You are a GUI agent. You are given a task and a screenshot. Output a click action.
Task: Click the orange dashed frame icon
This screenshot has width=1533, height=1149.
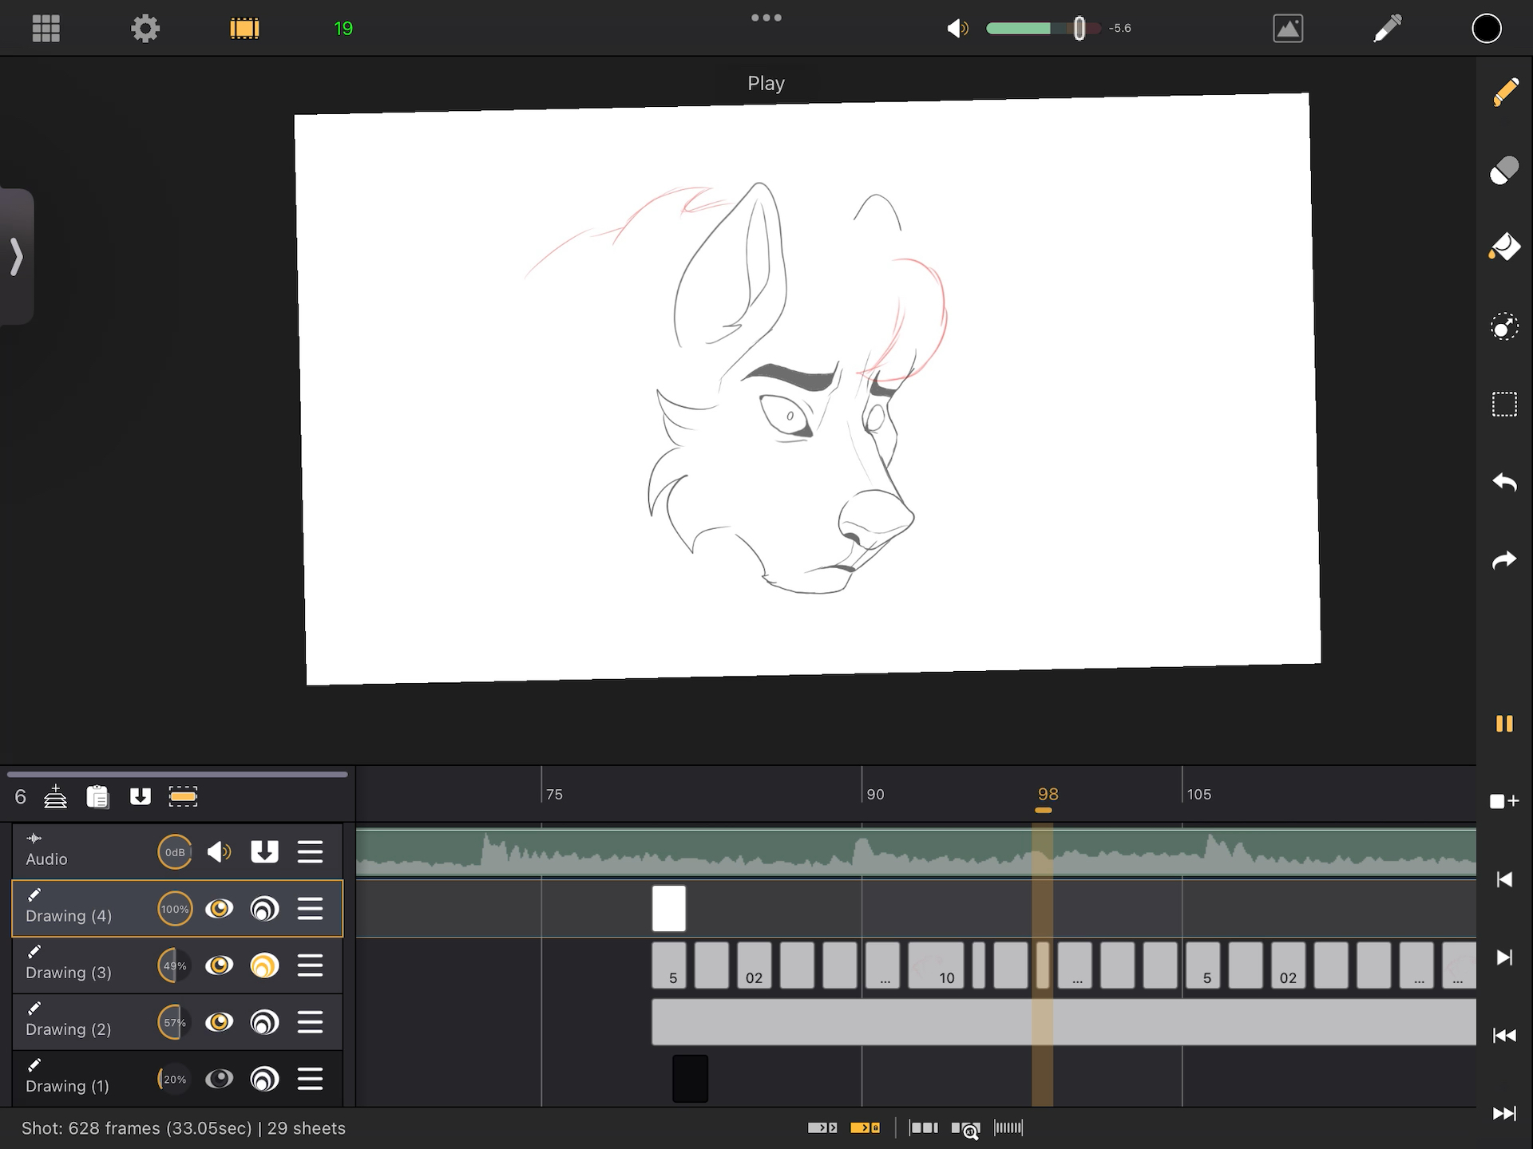(183, 796)
